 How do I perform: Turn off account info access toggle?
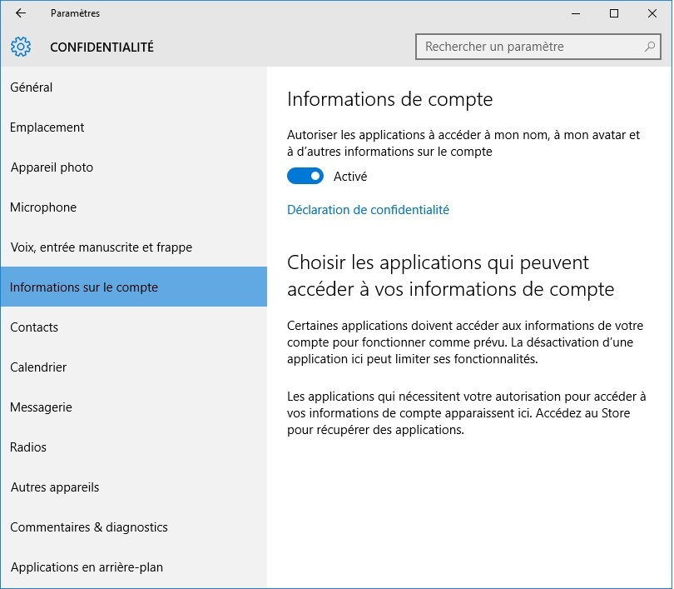[x=305, y=176]
